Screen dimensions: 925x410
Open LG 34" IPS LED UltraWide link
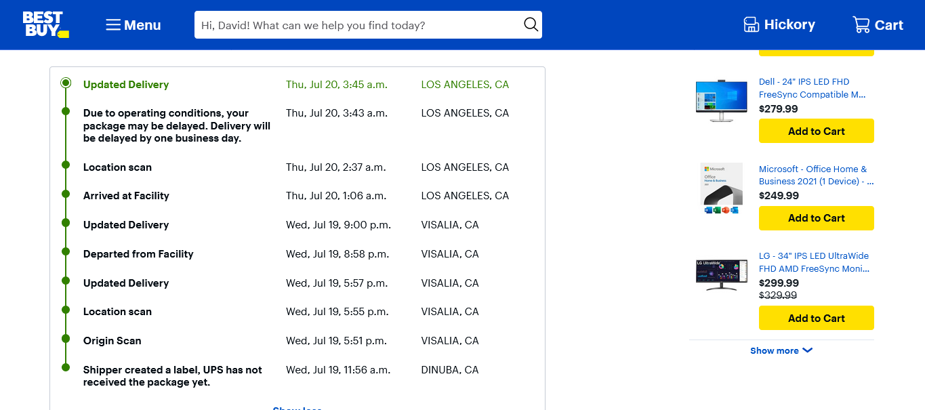813,262
